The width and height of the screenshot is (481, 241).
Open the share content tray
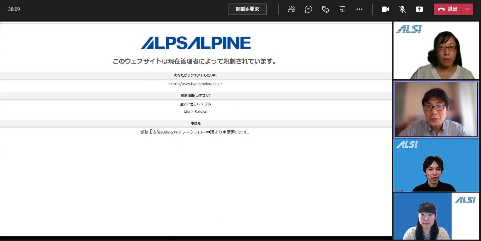pyautogui.click(x=419, y=9)
